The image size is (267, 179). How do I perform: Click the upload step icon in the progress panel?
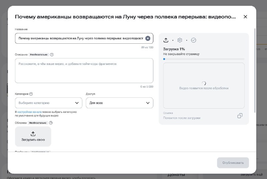coord(166,40)
